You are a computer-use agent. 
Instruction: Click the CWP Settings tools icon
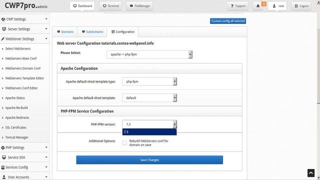(x=3, y=19)
